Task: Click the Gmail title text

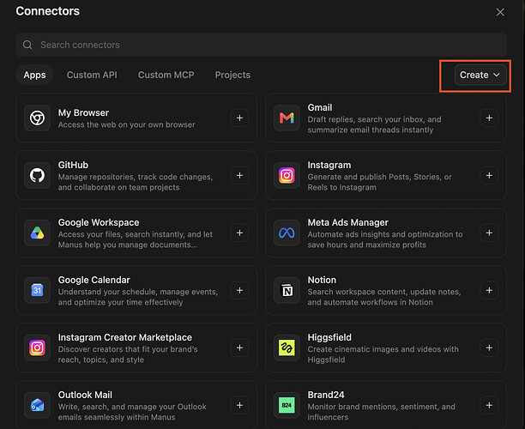Action: click(320, 107)
